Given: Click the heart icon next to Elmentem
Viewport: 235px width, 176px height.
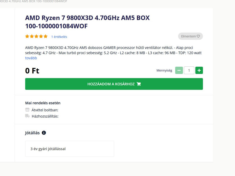Looking at the screenshot, I should [x=198, y=36].
